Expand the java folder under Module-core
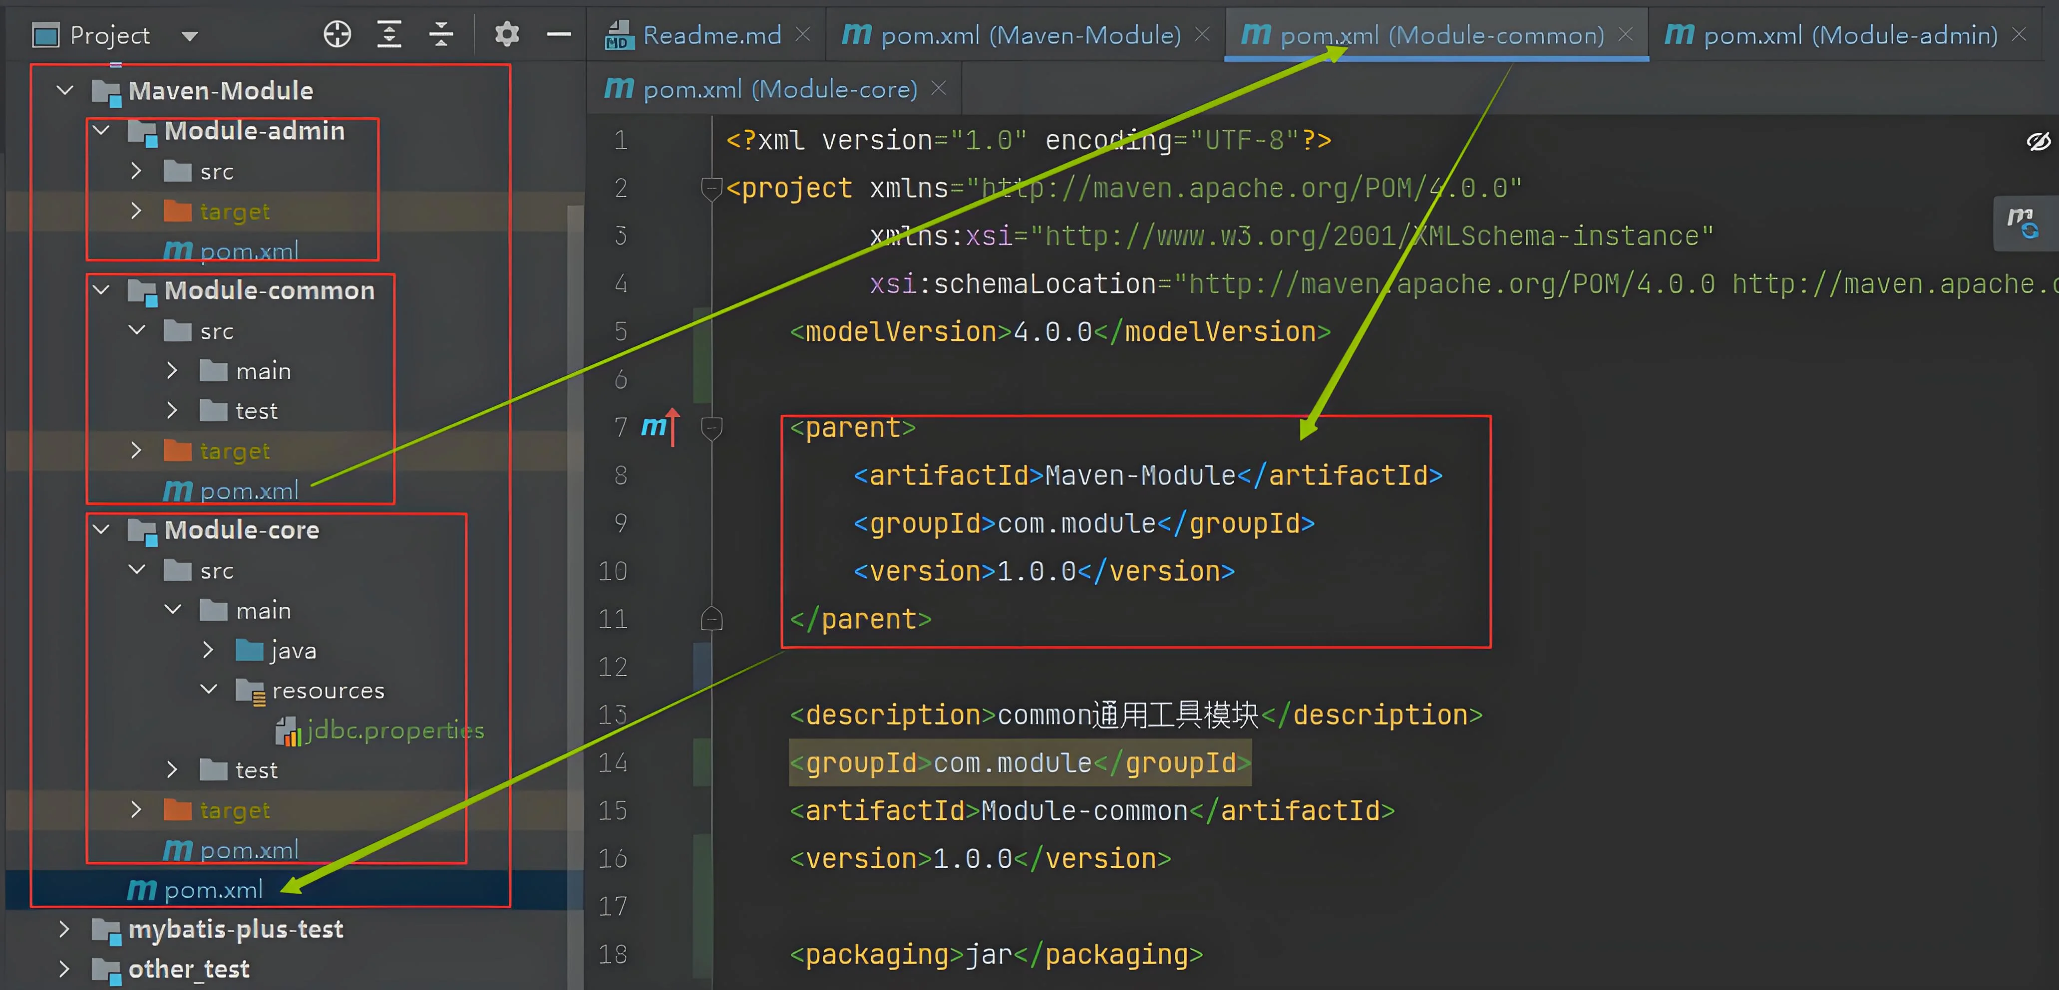The height and width of the screenshot is (990, 2059). pos(208,650)
